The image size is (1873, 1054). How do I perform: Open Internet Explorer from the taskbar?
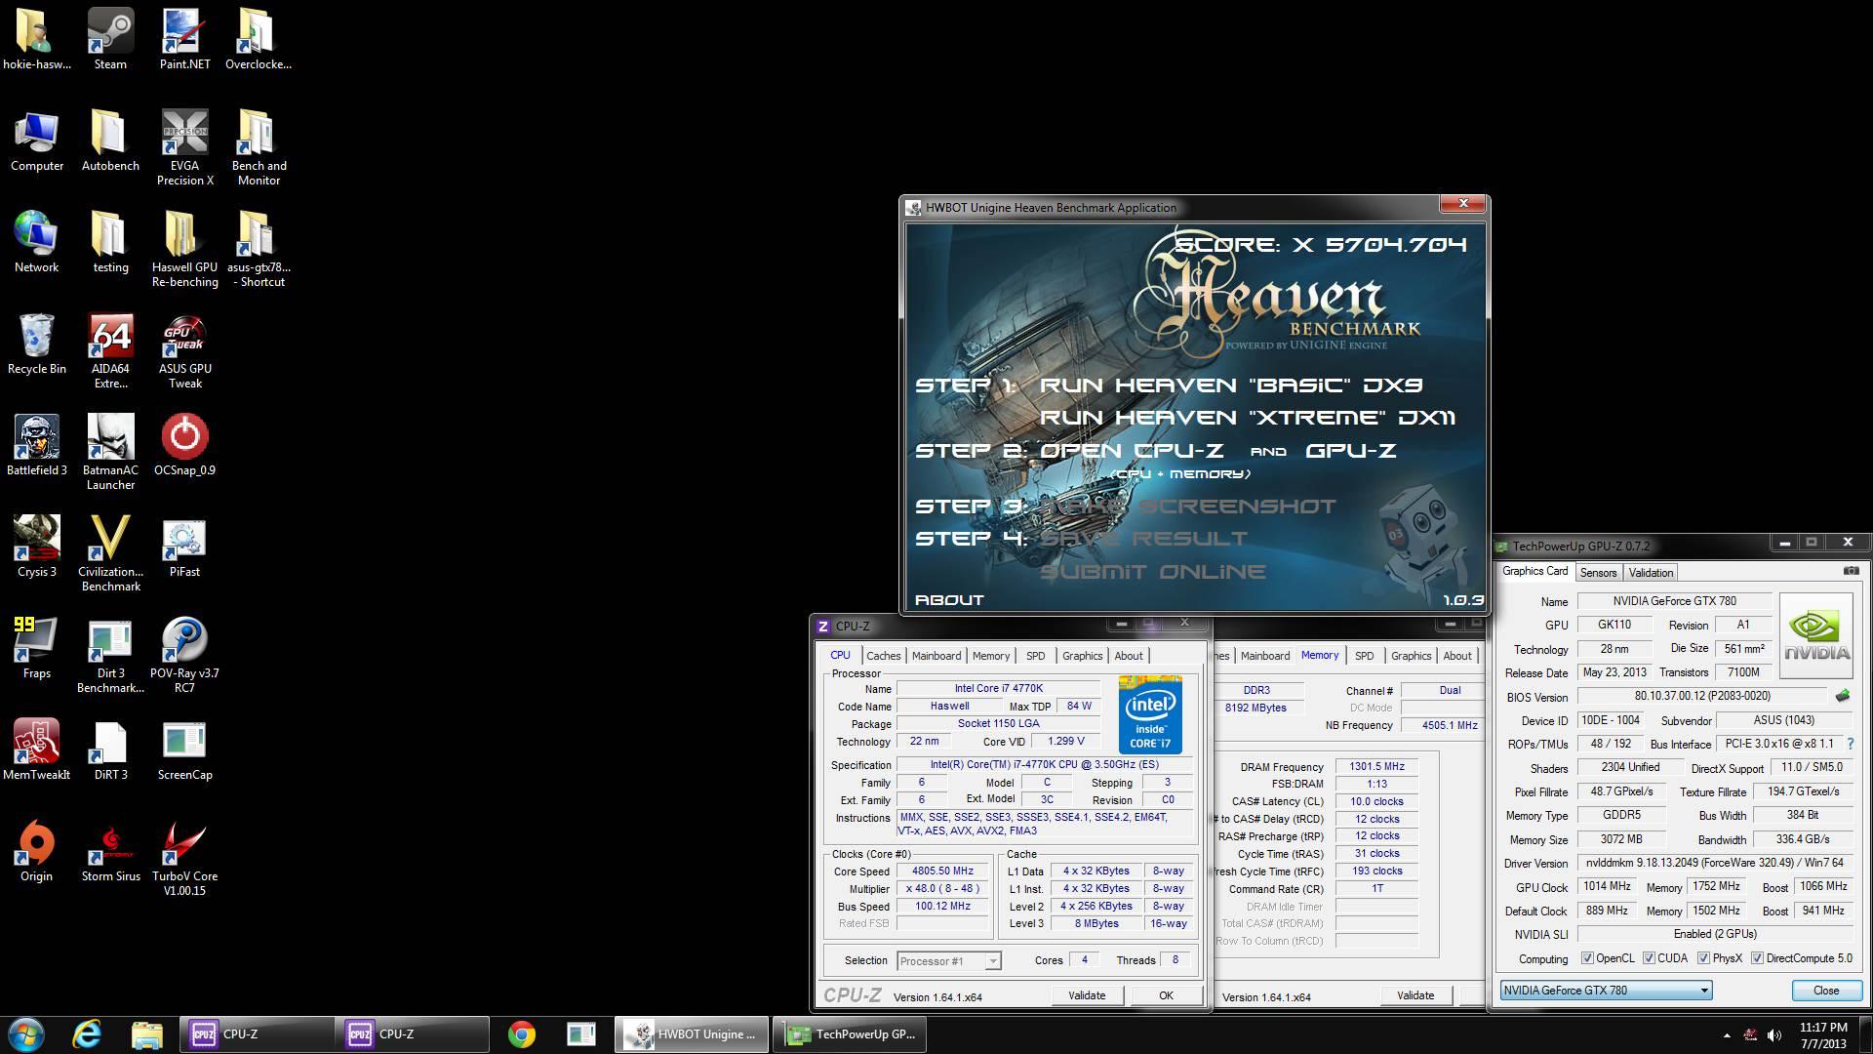(87, 1034)
